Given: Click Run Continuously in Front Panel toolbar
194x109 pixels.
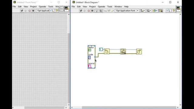Looking at the screenshot, I should [25, 11].
